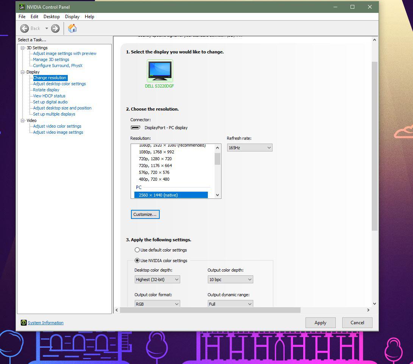Open the Display menu

pyautogui.click(x=72, y=17)
